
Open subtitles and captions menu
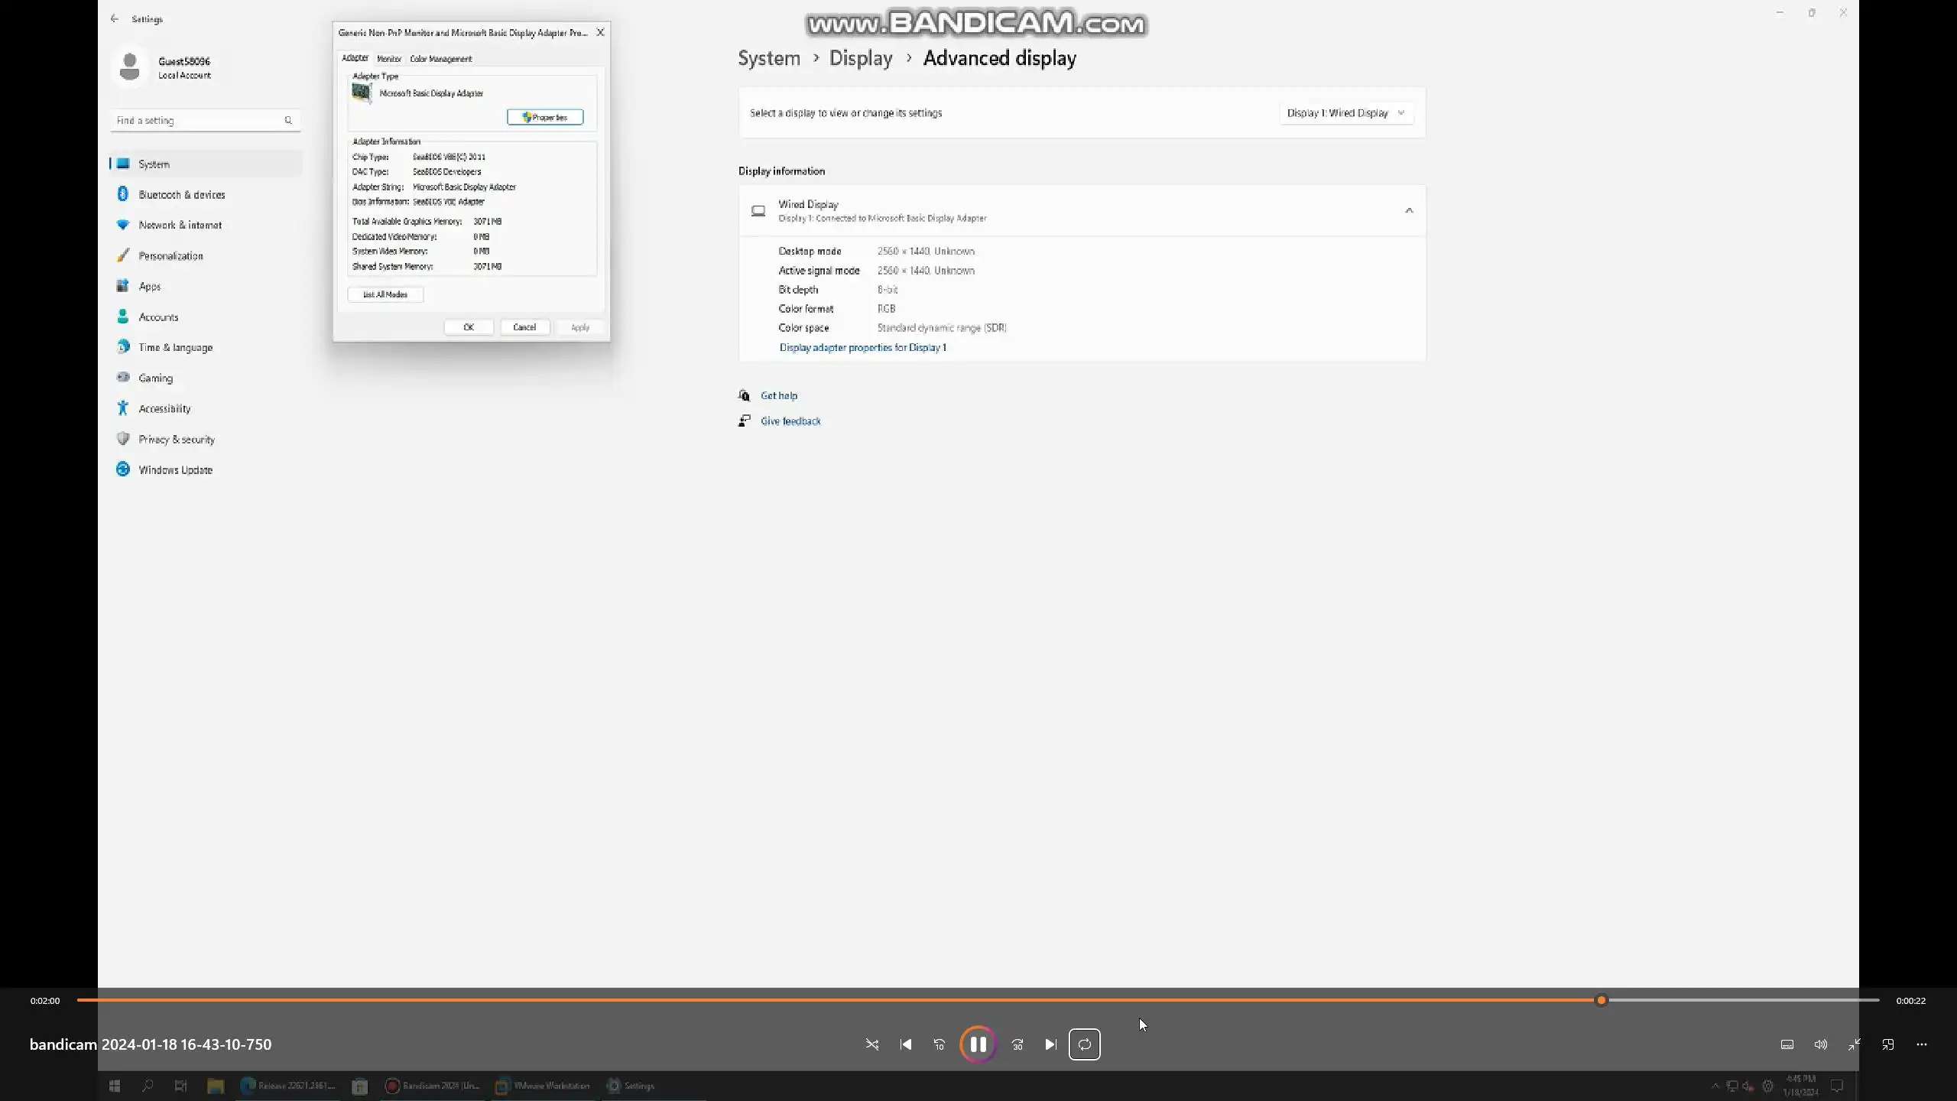[x=1787, y=1044]
